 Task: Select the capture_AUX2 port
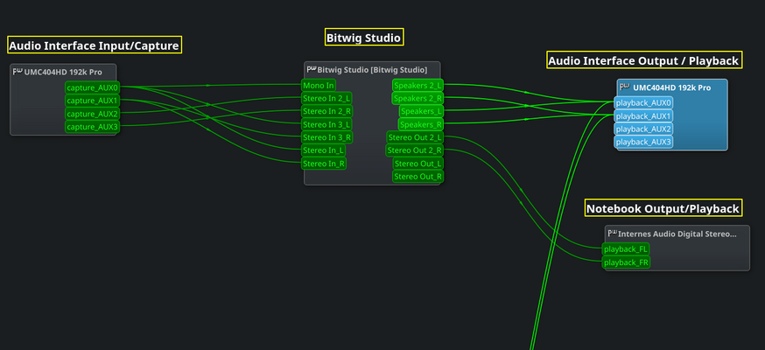coord(93,114)
